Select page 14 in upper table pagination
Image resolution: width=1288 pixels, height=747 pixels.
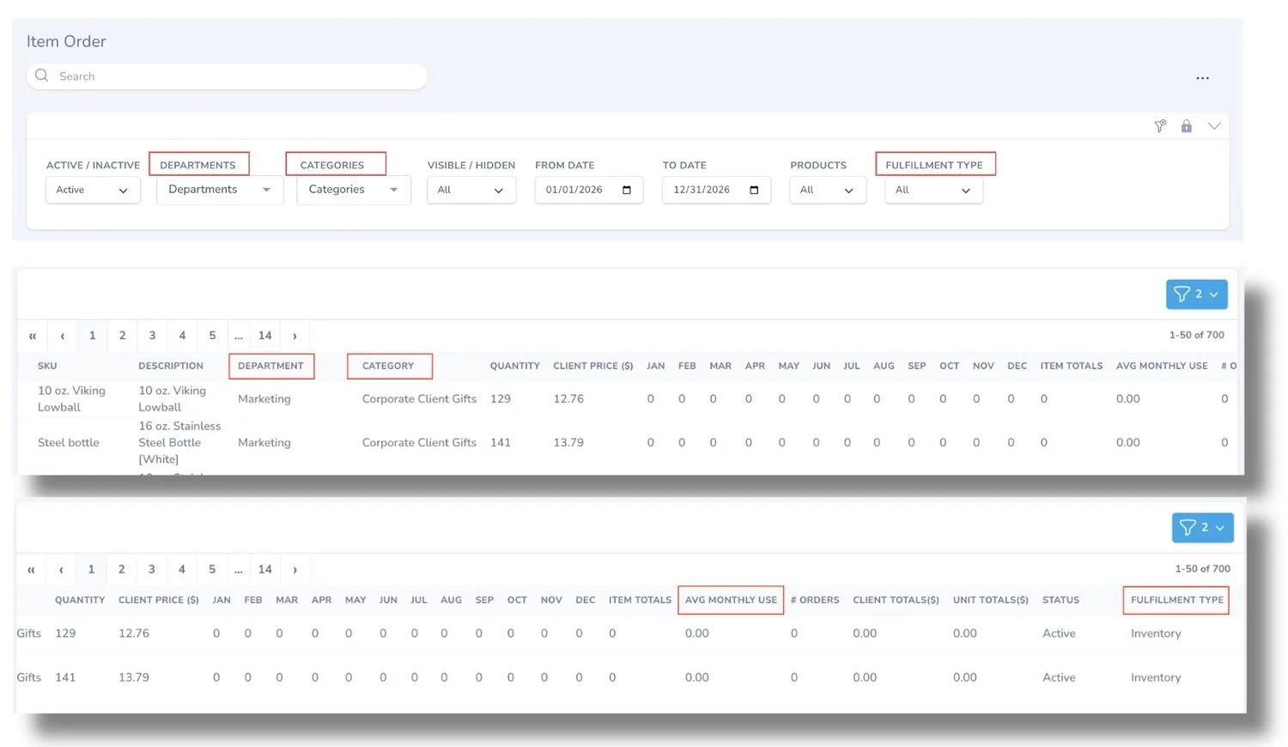[265, 336]
